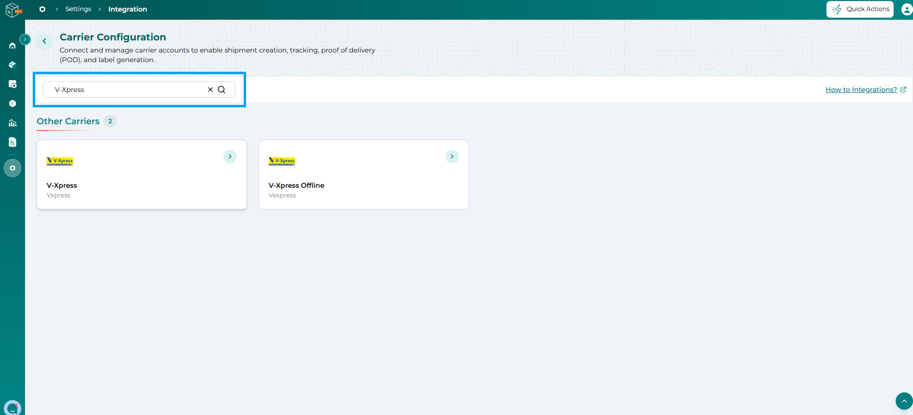Open How to Integrations? link
The height and width of the screenshot is (415, 913).
[x=866, y=90]
